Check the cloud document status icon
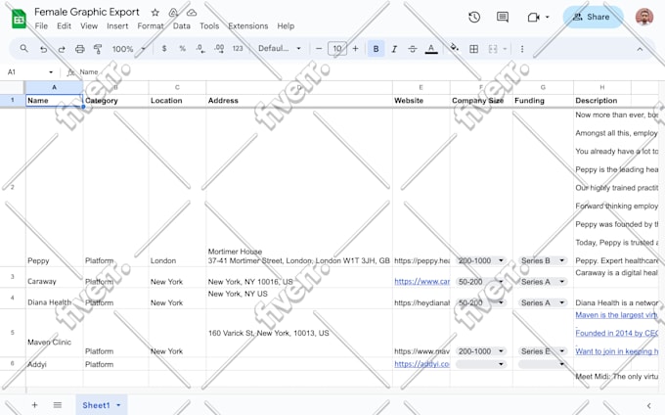Image resolution: width=665 pixels, height=415 pixels. [192, 13]
